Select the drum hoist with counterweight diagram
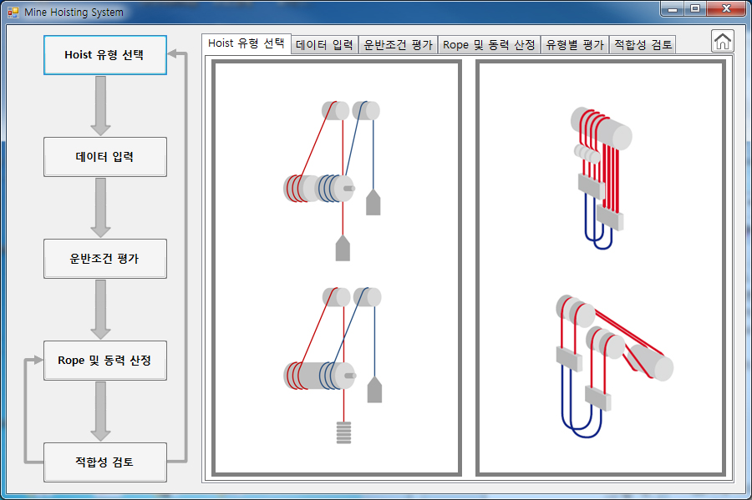This screenshot has width=752, height=500. (336, 363)
